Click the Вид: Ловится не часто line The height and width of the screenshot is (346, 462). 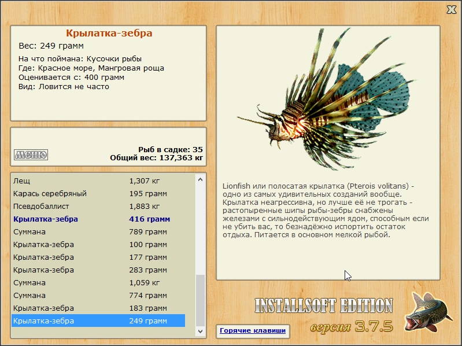[64, 87]
